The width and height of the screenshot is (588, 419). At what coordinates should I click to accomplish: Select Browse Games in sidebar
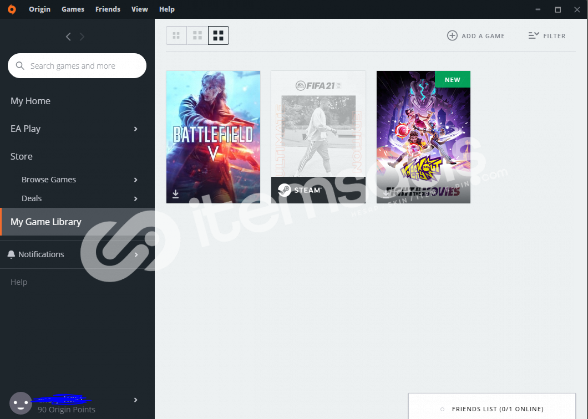49,180
